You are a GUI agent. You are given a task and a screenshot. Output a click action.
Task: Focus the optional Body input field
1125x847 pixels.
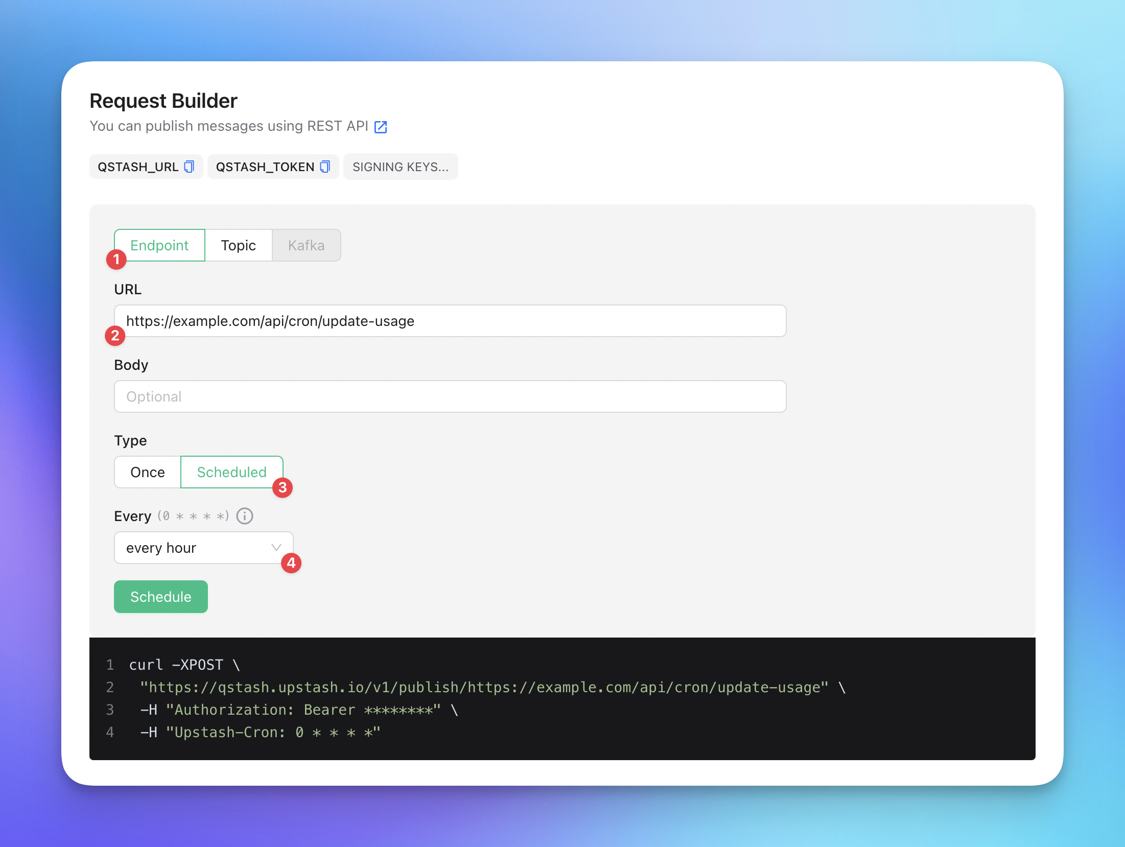[x=450, y=396]
